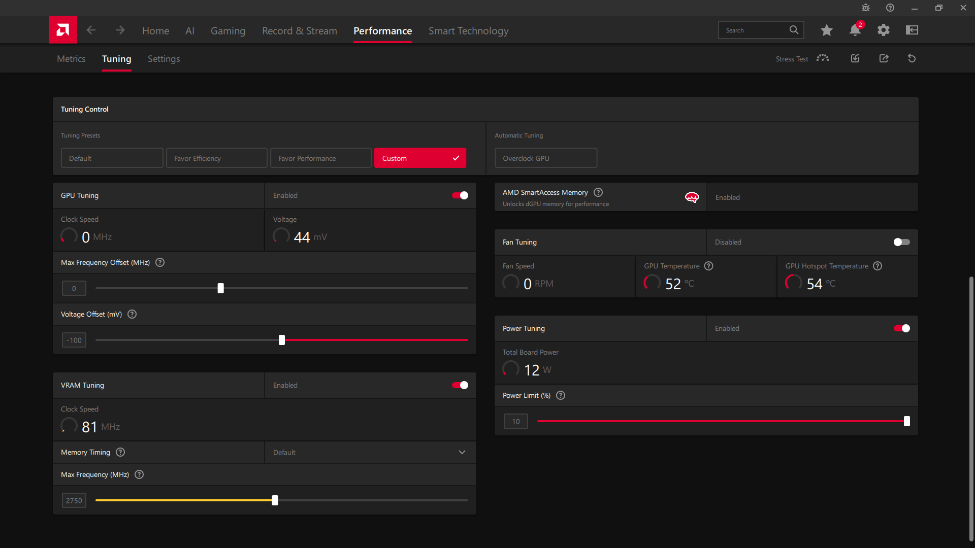The height and width of the screenshot is (548, 975).
Task: Toggle Power Tuning switch off
Action: (902, 328)
